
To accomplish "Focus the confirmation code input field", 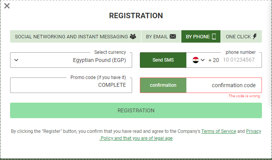I will [224, 85].
